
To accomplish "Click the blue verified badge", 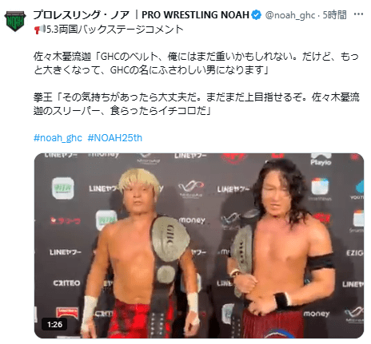I will pos(257,15).
